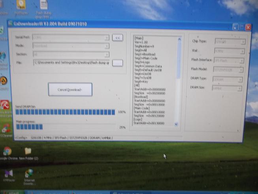Open the Flash Model dropdown
The width and height of the screenshot is (258, 194).
click(243, 70)
